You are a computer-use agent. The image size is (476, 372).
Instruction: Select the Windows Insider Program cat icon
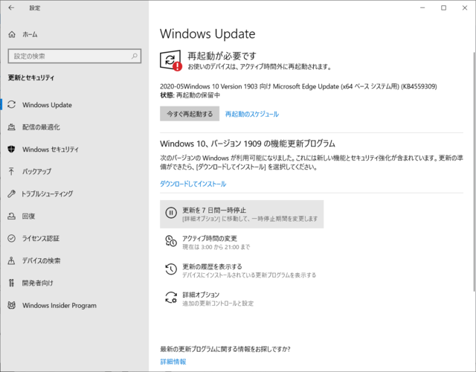coord(12,305)
